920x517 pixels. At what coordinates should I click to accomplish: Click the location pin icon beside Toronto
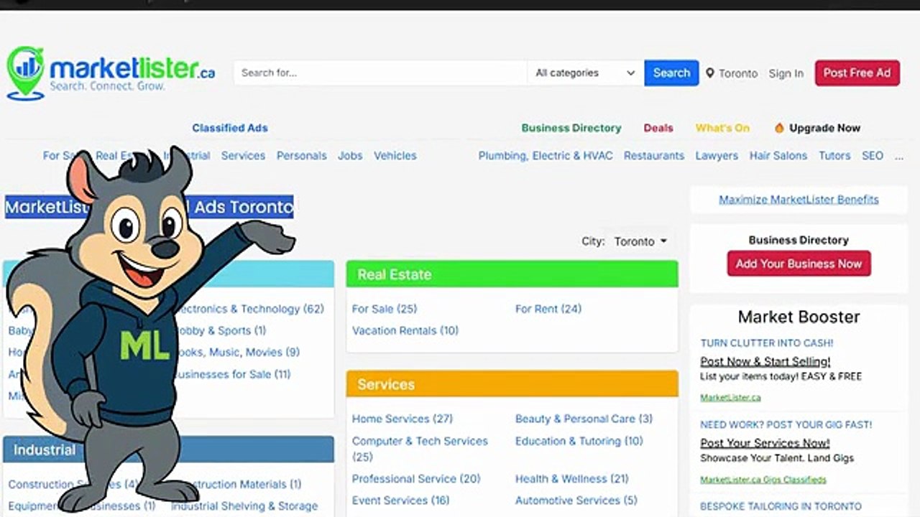tap(710, 73)
